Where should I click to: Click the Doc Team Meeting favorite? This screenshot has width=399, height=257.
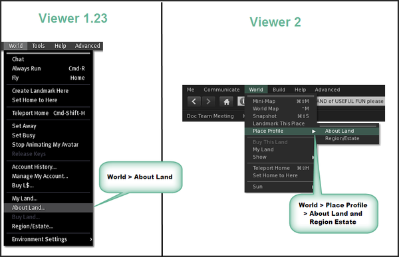[x=210, y=116]
